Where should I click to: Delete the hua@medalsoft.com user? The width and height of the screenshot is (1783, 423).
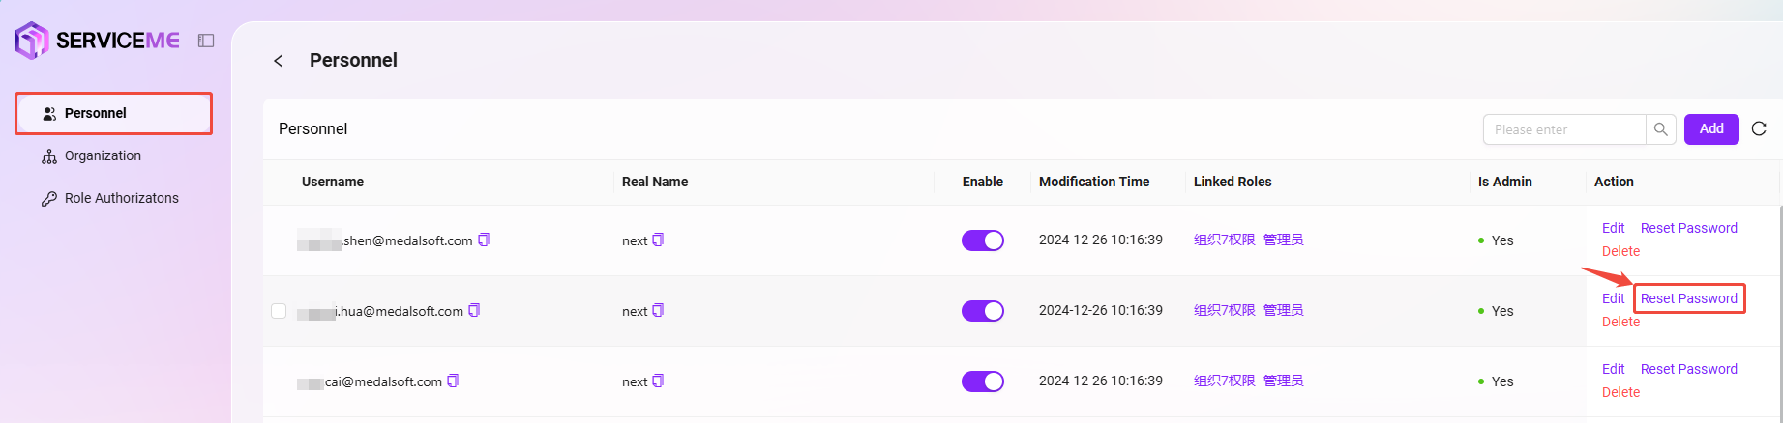click(1620, 322)
